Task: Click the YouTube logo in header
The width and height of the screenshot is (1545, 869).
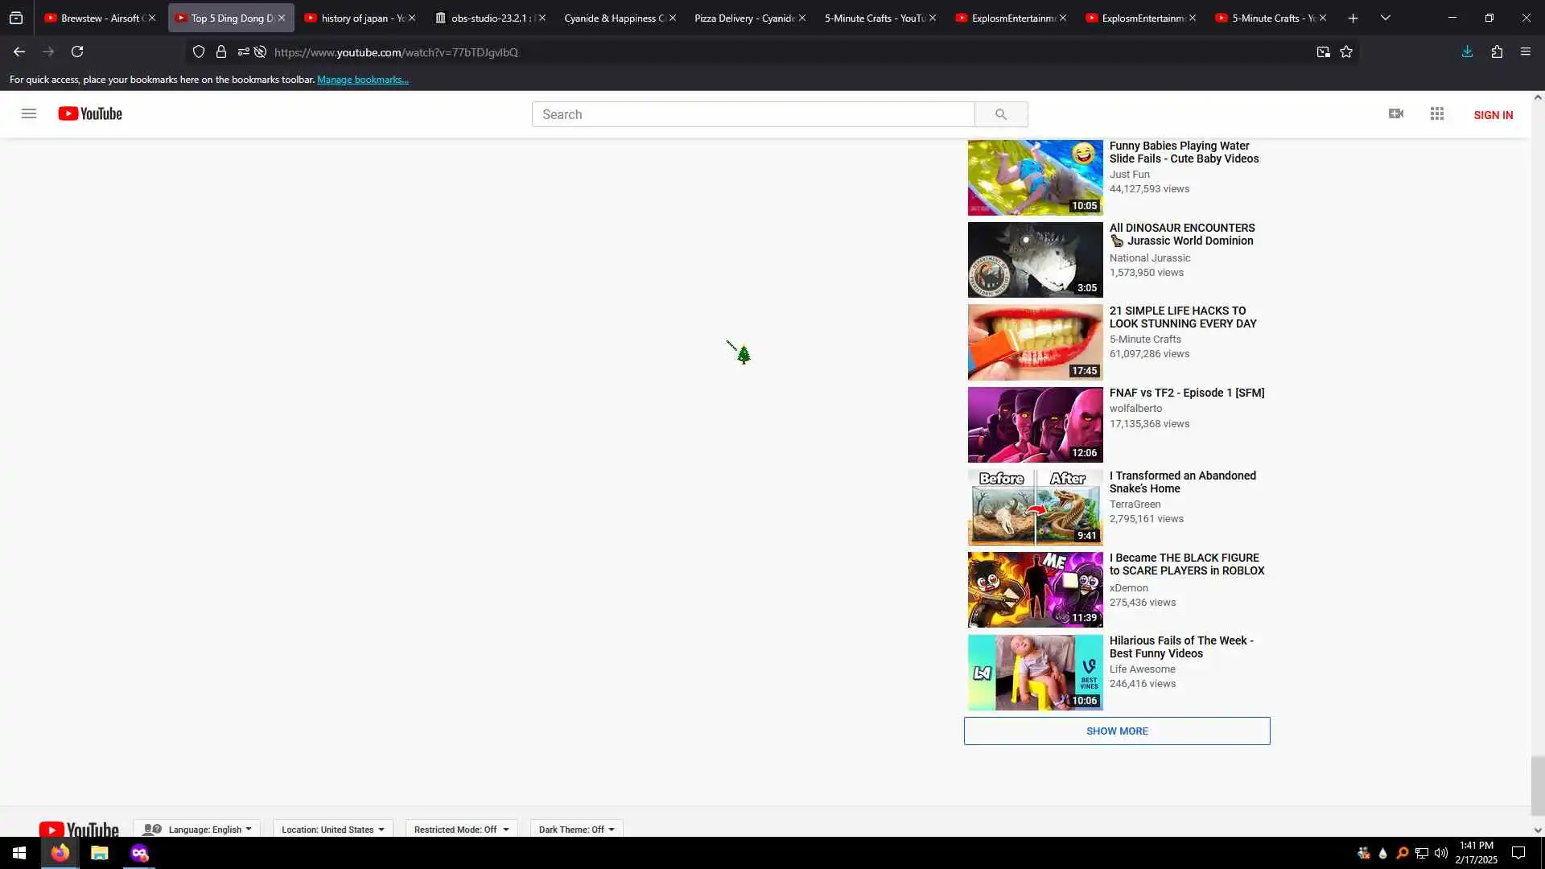Action: [x=90, y=113]
